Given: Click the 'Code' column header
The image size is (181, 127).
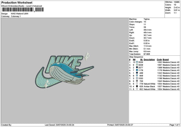Looking at the screenshot, I should click(x=159, y=60).
